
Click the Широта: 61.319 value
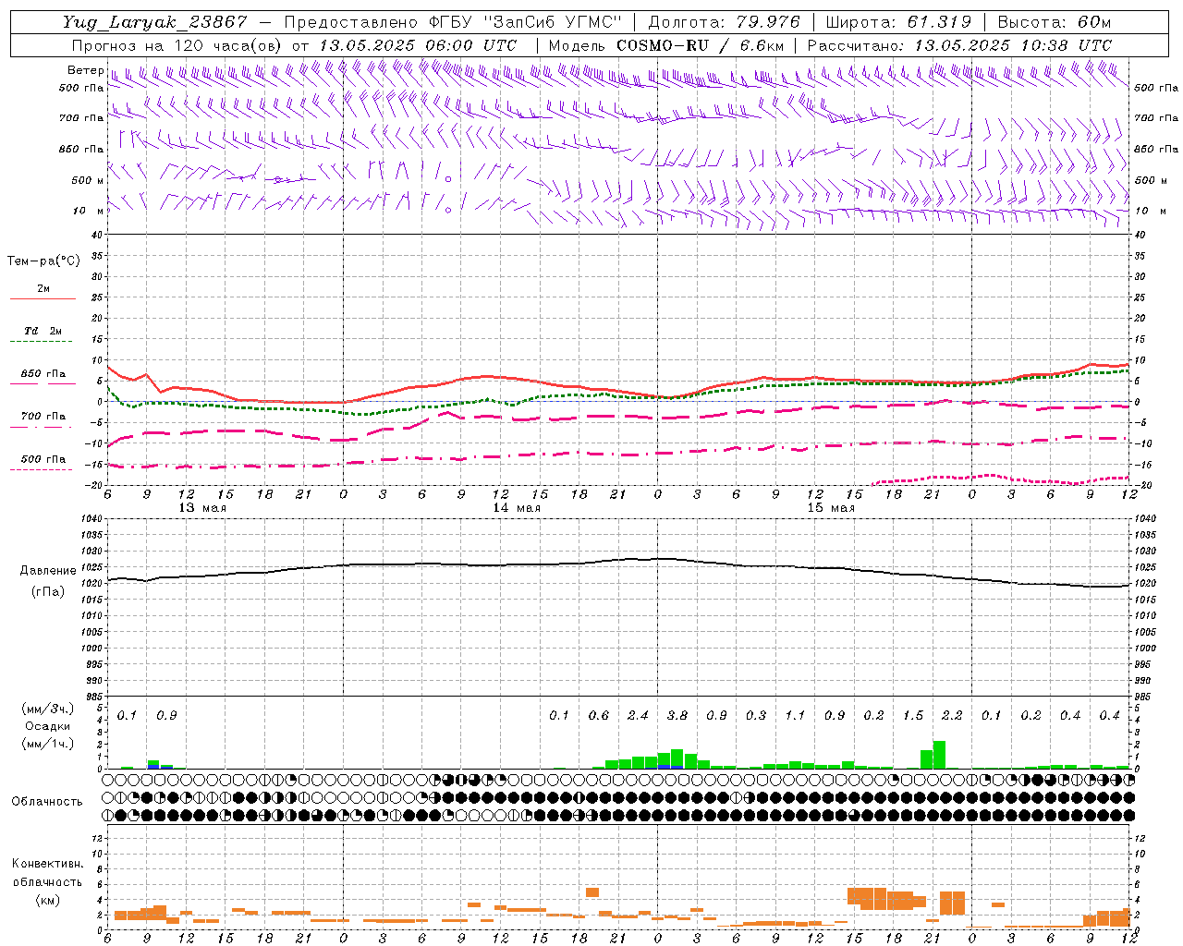898,22
